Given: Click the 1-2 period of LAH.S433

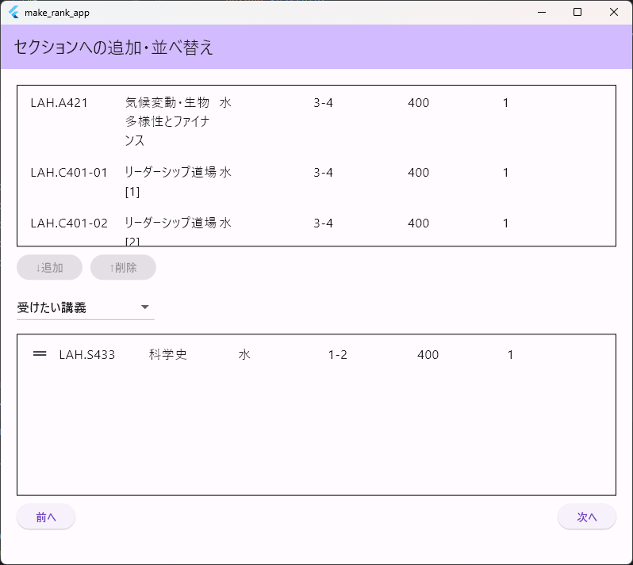Looking at the screenshot, I should [x=337, y=355].
